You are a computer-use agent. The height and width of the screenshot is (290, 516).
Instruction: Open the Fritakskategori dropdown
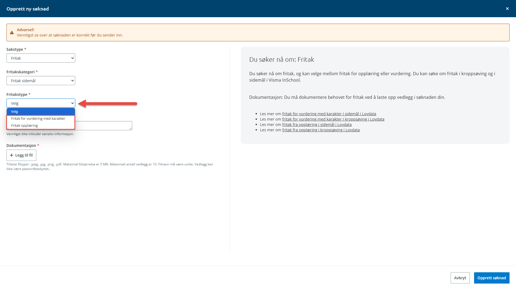coord(41,81)
